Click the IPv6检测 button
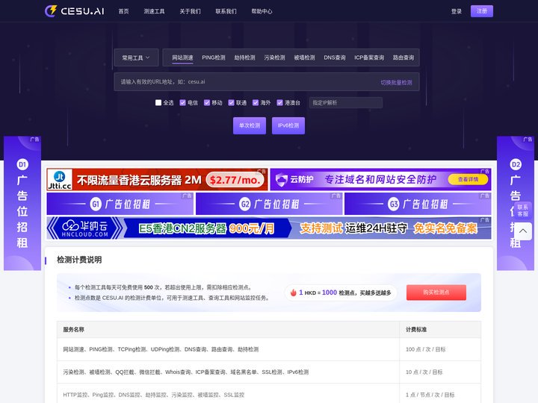Image resolution: width=538 pixels, height=403 pixels. pyautogui.click(x=288, y=125)
